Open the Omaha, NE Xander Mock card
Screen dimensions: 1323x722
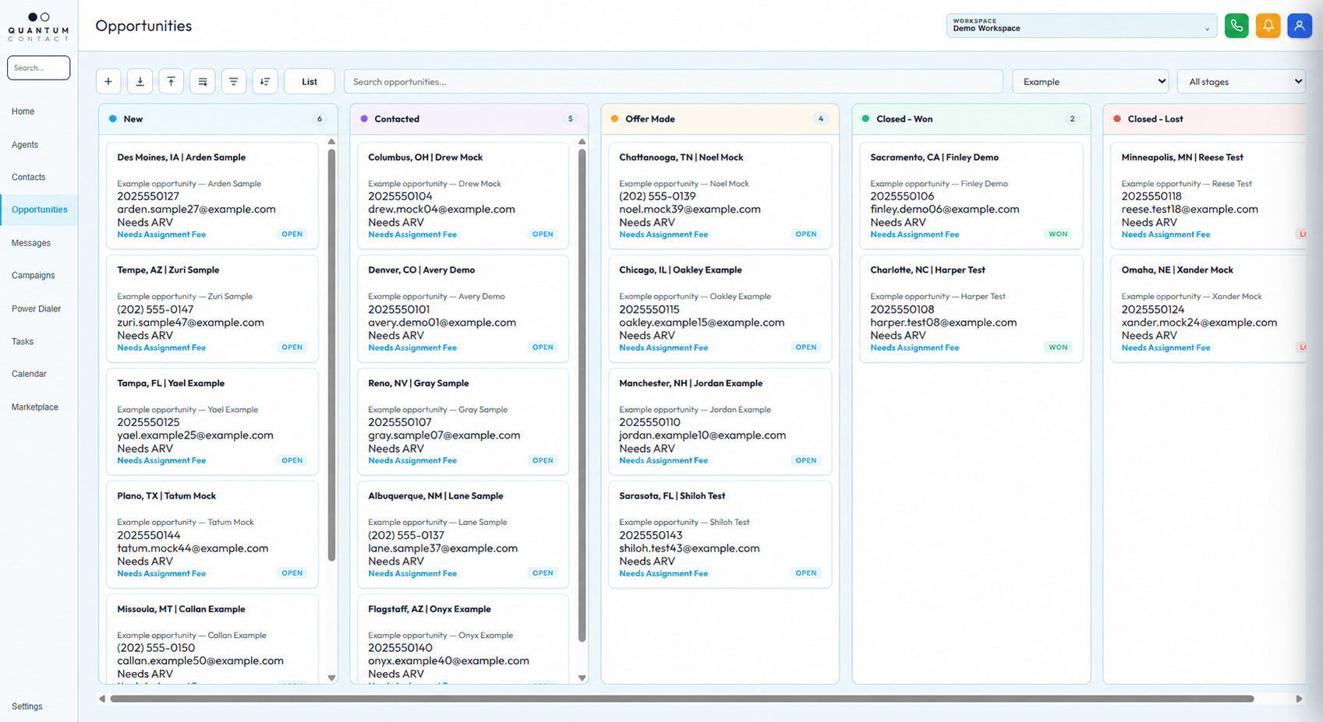[1208, 308]
